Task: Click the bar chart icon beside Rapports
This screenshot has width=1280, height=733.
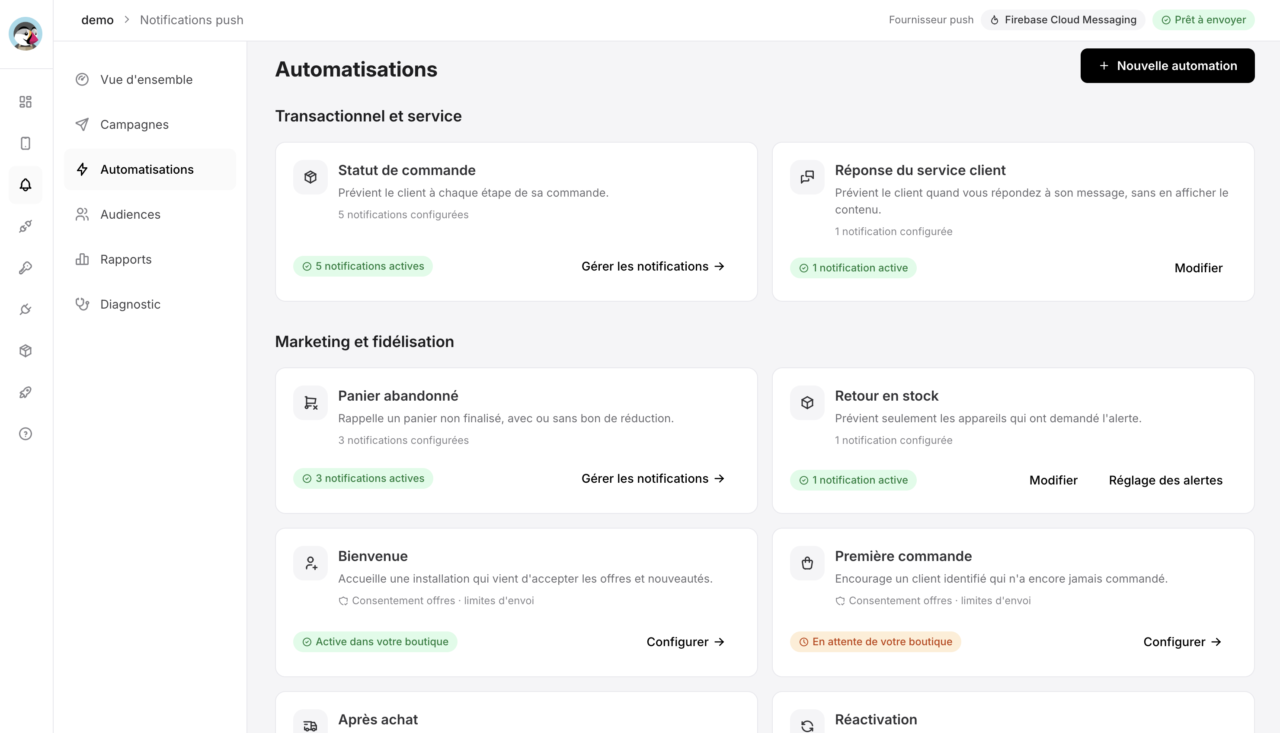Action: coord(82,259)
